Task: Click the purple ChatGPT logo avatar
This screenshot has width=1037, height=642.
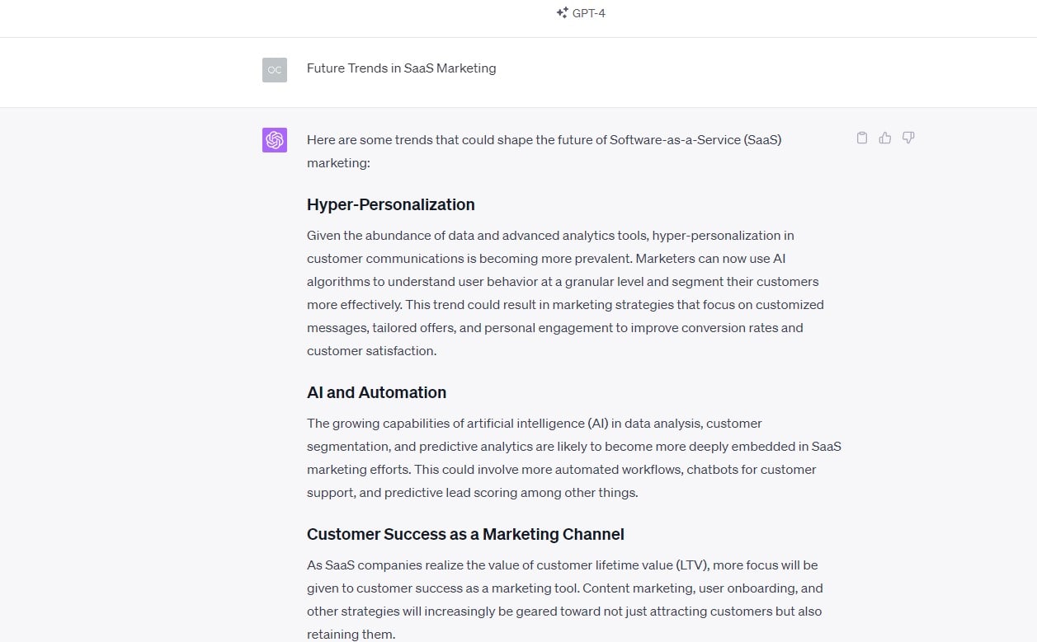Action: click(x=274, y=140)
